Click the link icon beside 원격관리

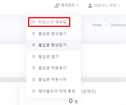pos(57,6)
